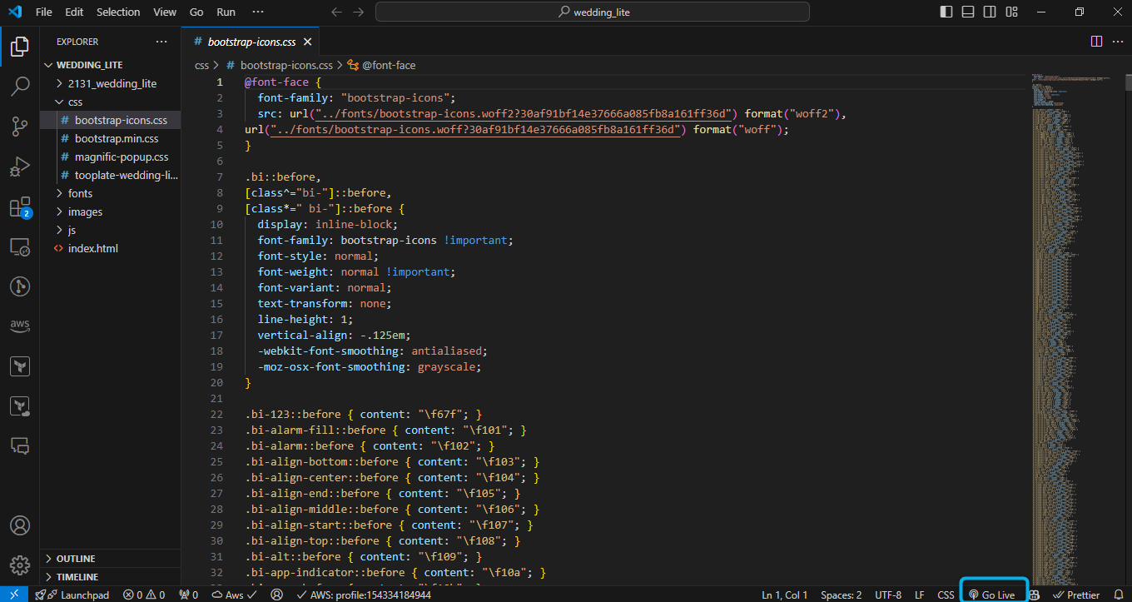The width and height of the screenshot is (1132, 602).
Task: Open the Source Control view
Action: coord(20,126)
